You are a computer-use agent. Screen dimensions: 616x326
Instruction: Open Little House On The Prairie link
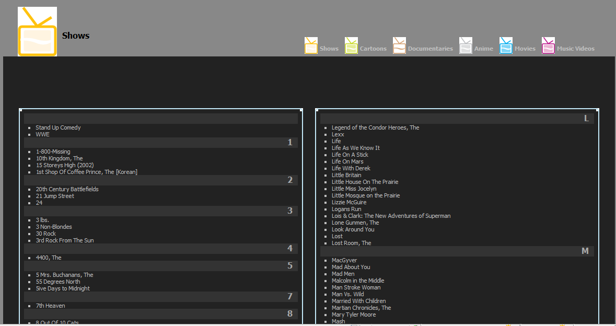click(365, 182)
